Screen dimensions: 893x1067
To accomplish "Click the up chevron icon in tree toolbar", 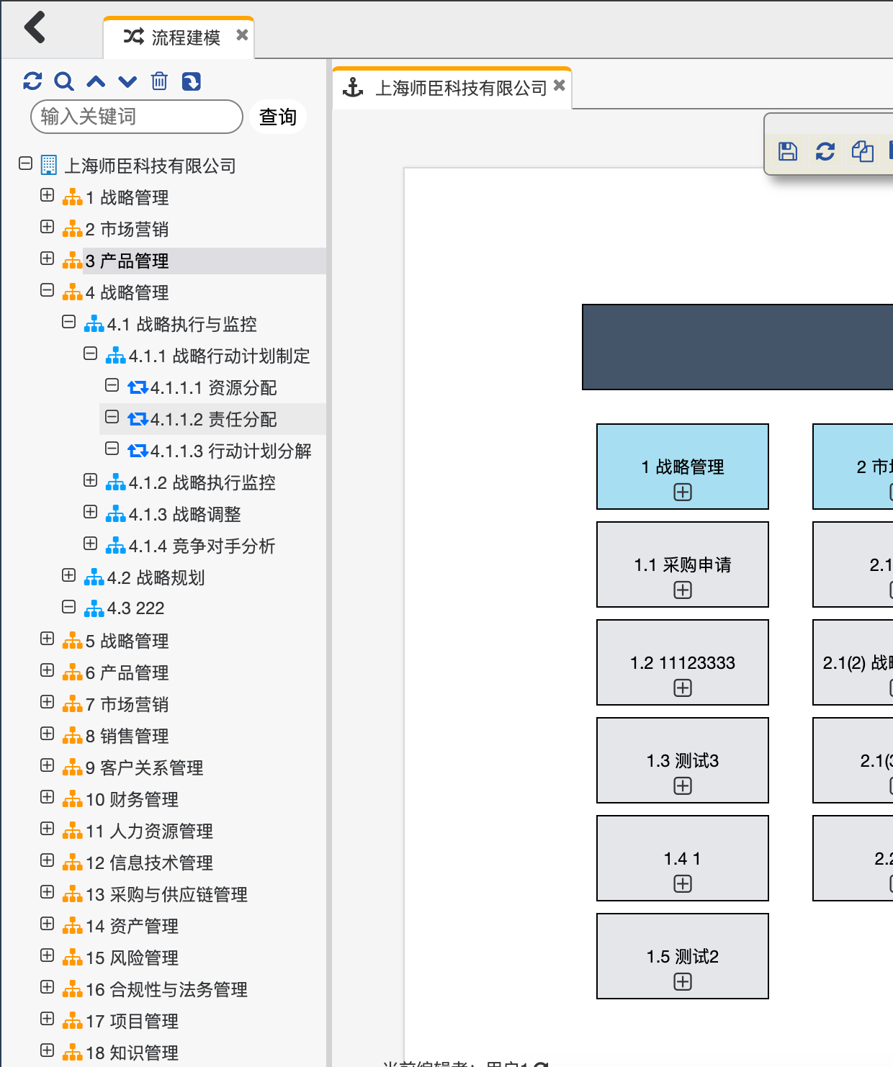I will coord(96,81).
